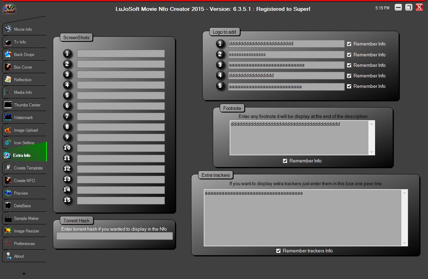Click Logo to add field 3
Screen dimensions: 428x279
point(286,65)
